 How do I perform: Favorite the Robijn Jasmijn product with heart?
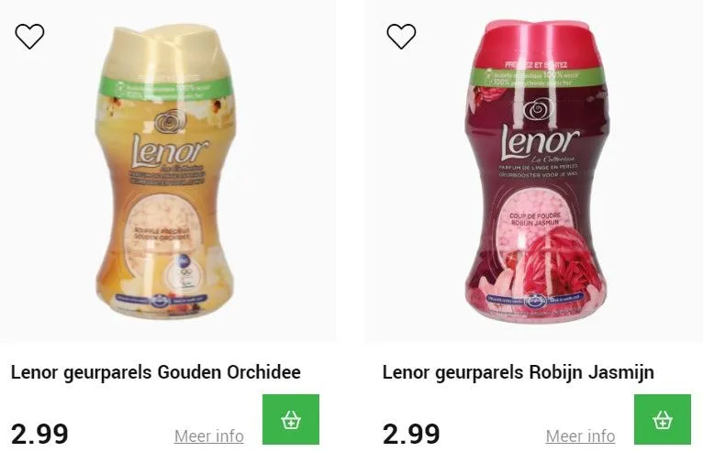point(401,36)
